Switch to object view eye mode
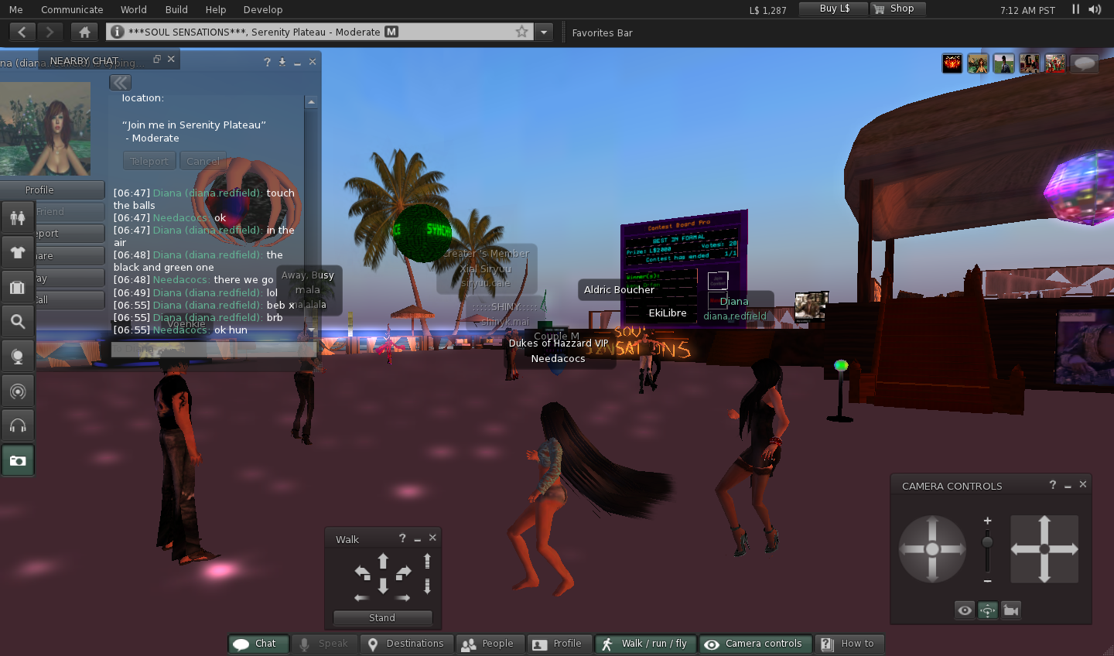This screenshot has height=656, width=1114. [x=965, y=610]
